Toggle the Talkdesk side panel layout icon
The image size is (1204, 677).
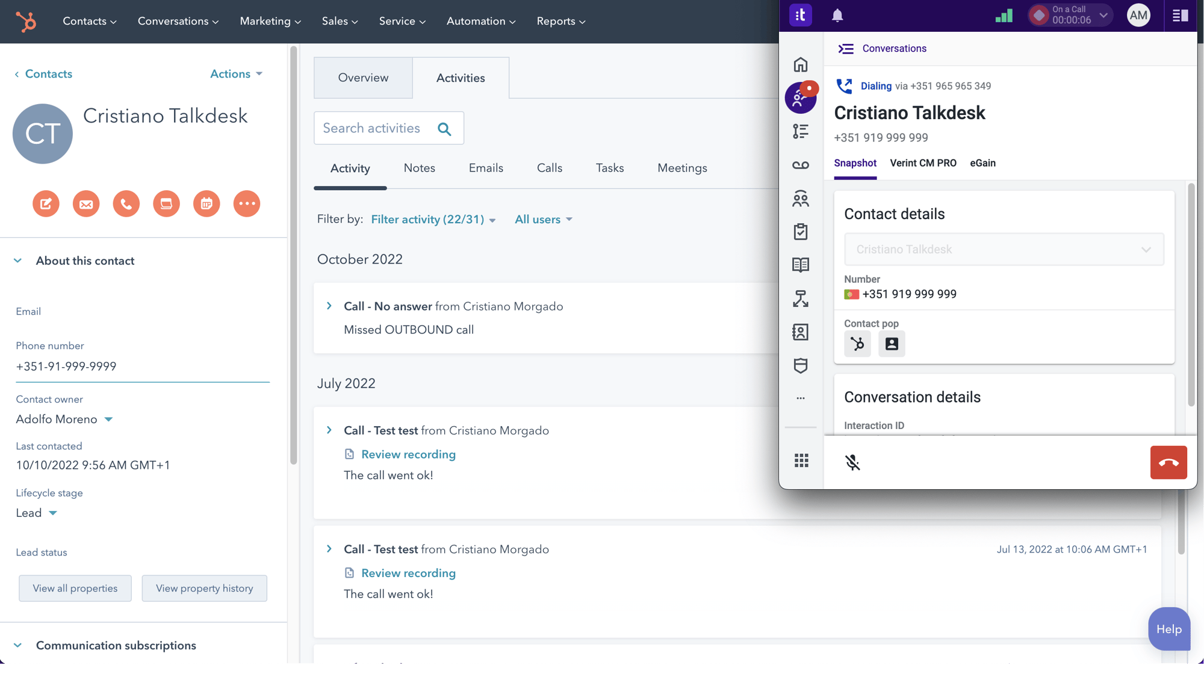pyautogui.click(x=1180, y=16)
